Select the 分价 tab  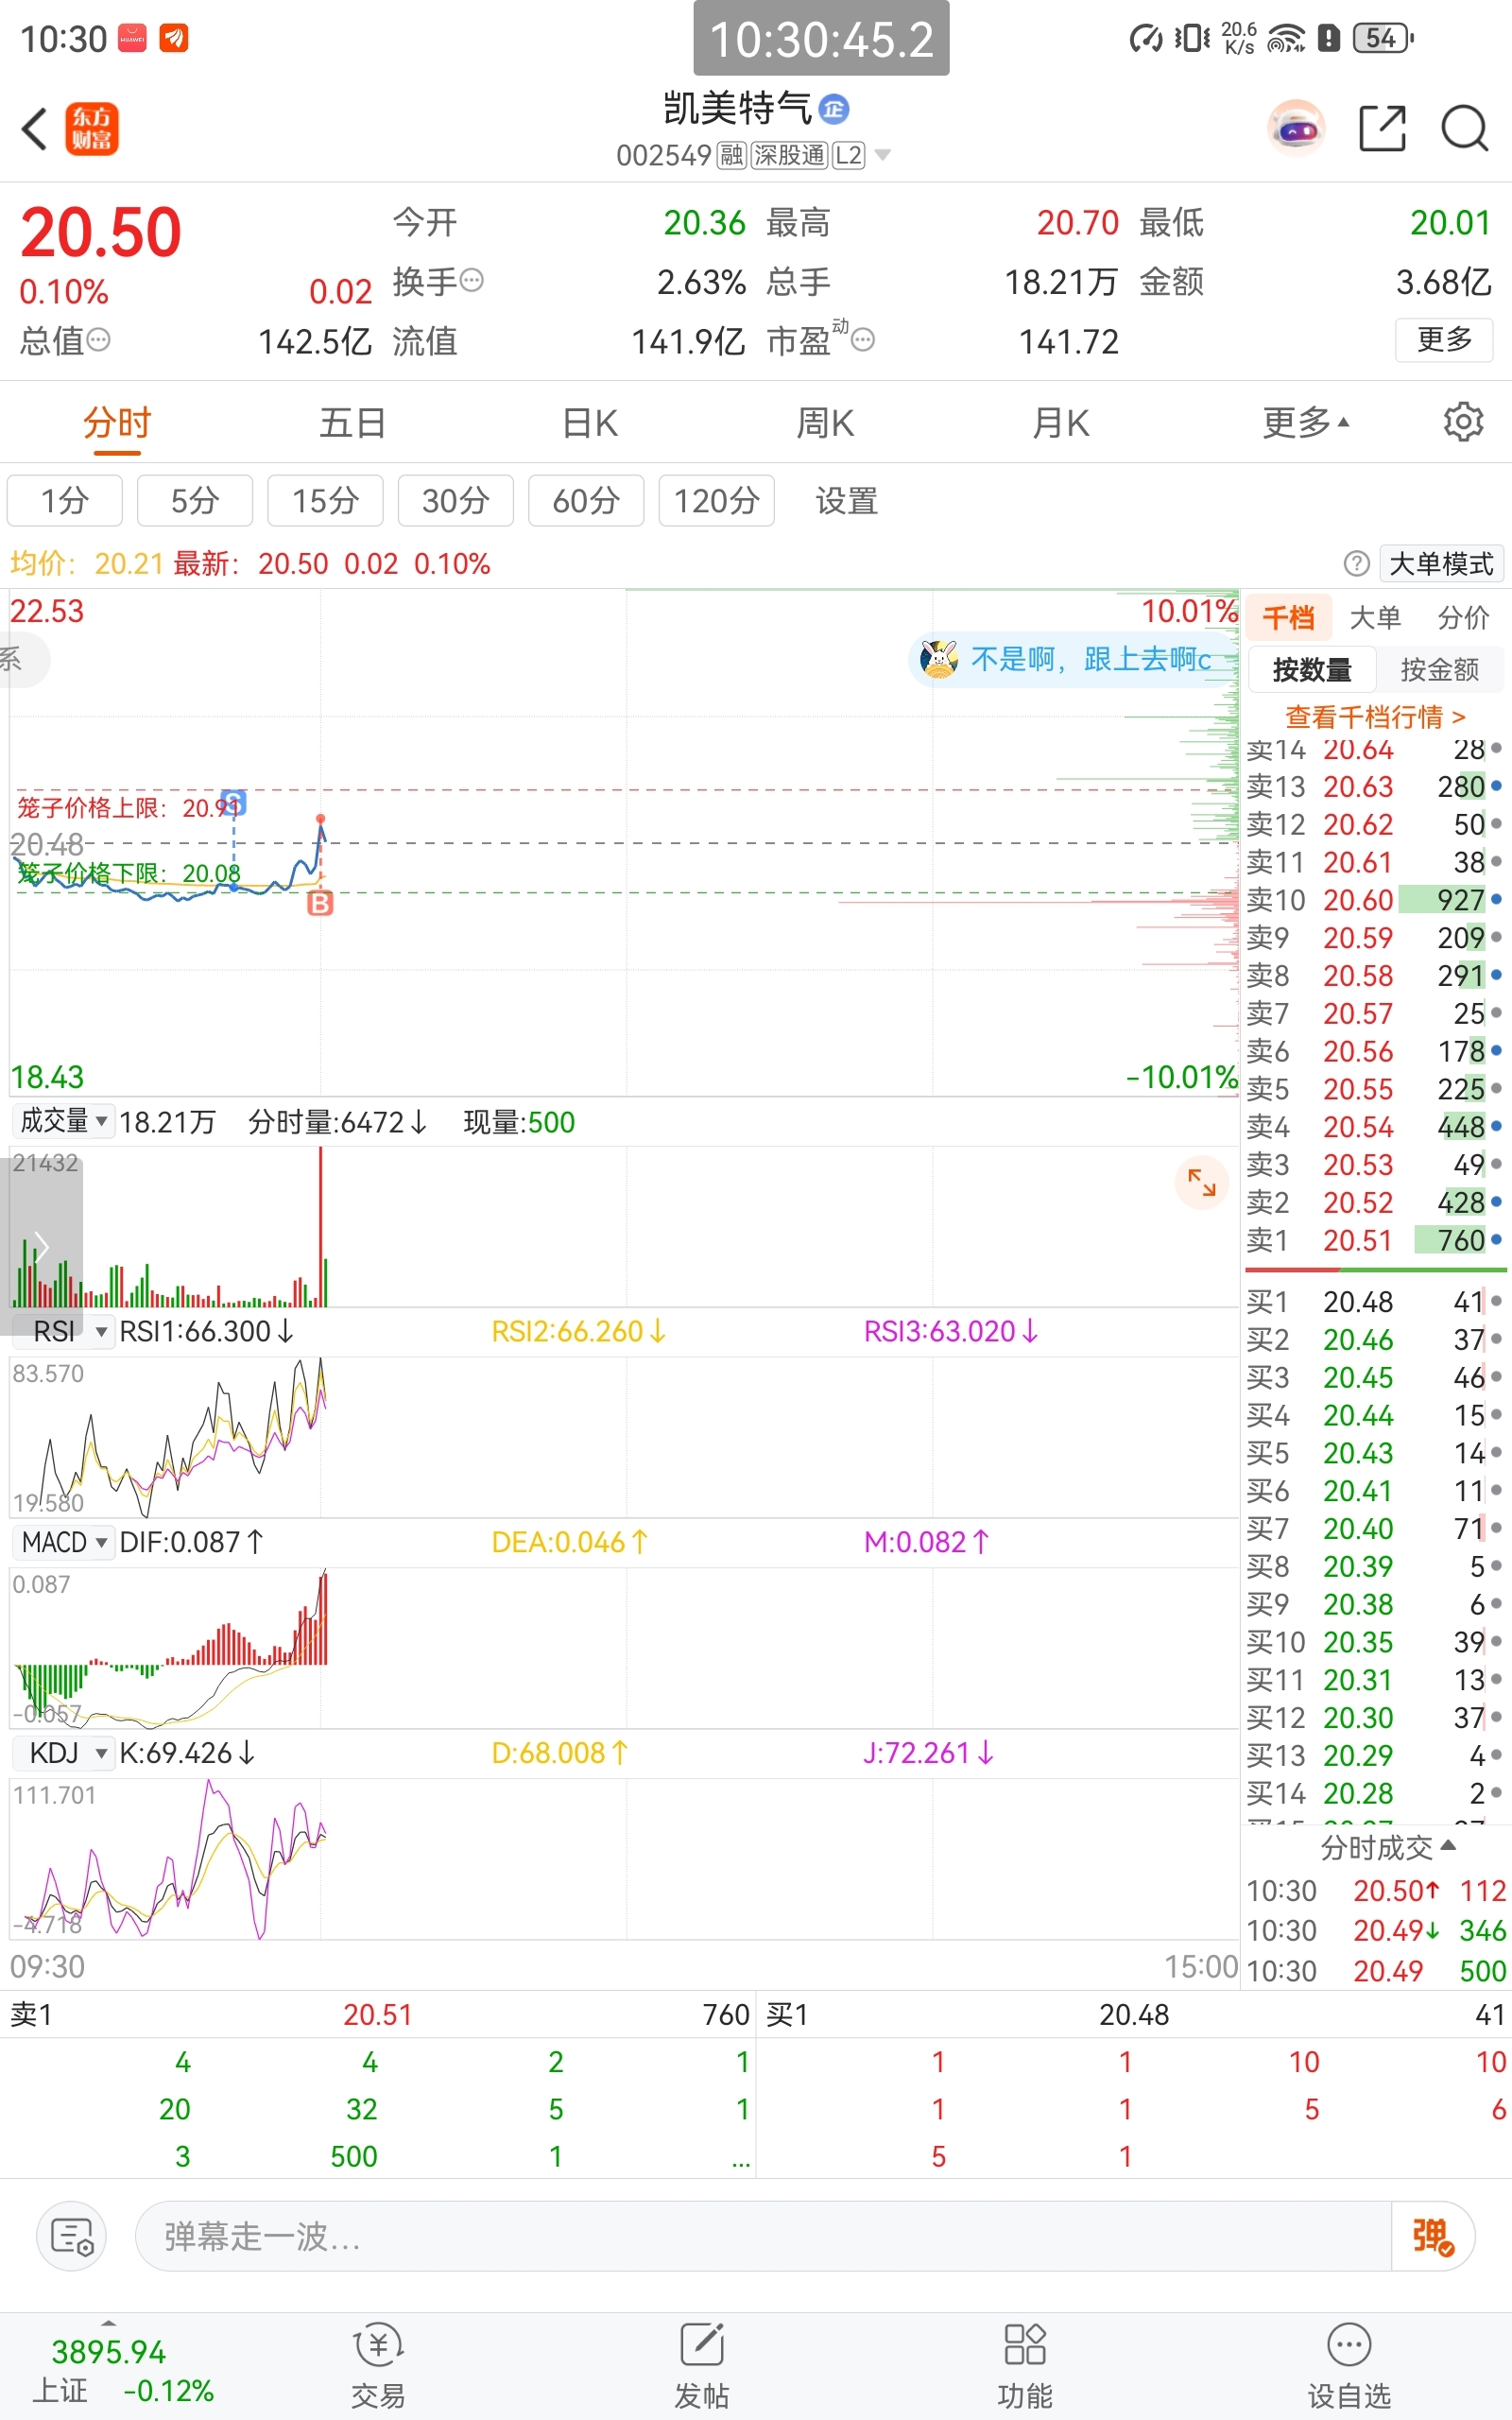tap(1463, 617)
